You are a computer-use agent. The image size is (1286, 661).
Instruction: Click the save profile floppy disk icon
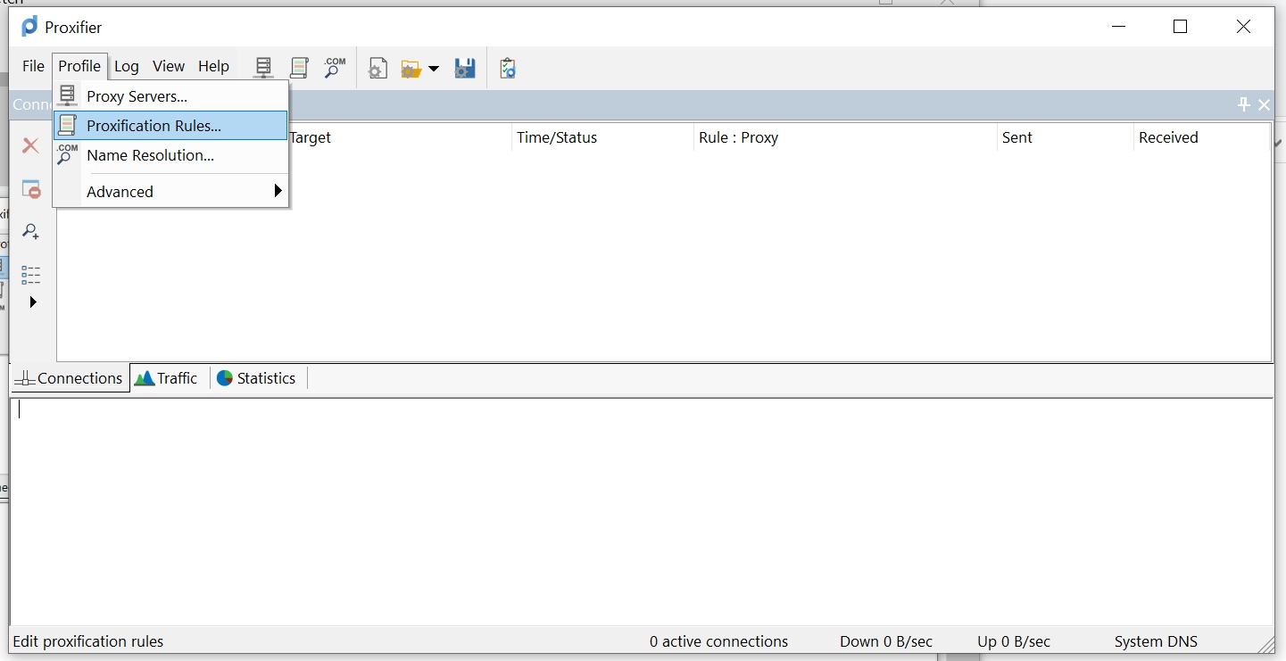(x=464, y=69)
